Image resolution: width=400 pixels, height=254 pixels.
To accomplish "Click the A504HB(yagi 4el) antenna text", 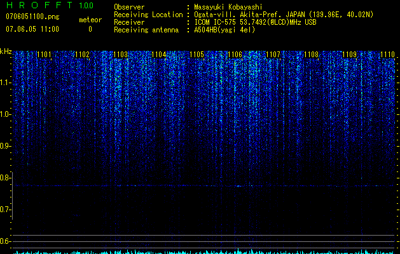I will (x=224, y=30).
